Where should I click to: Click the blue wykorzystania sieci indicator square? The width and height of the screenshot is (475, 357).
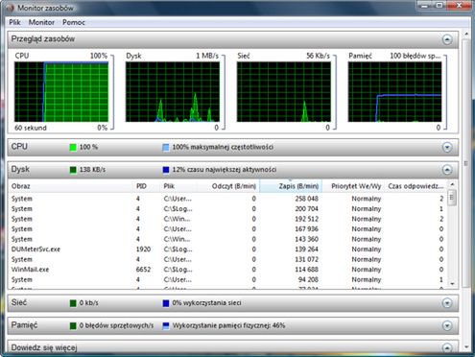click(x=166, y=303)
